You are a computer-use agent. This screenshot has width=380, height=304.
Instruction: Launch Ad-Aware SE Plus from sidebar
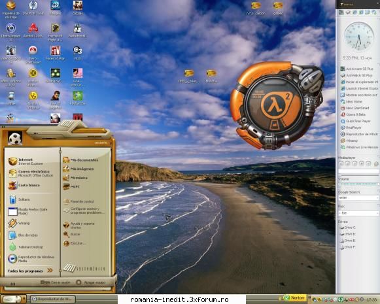point(357,69)
